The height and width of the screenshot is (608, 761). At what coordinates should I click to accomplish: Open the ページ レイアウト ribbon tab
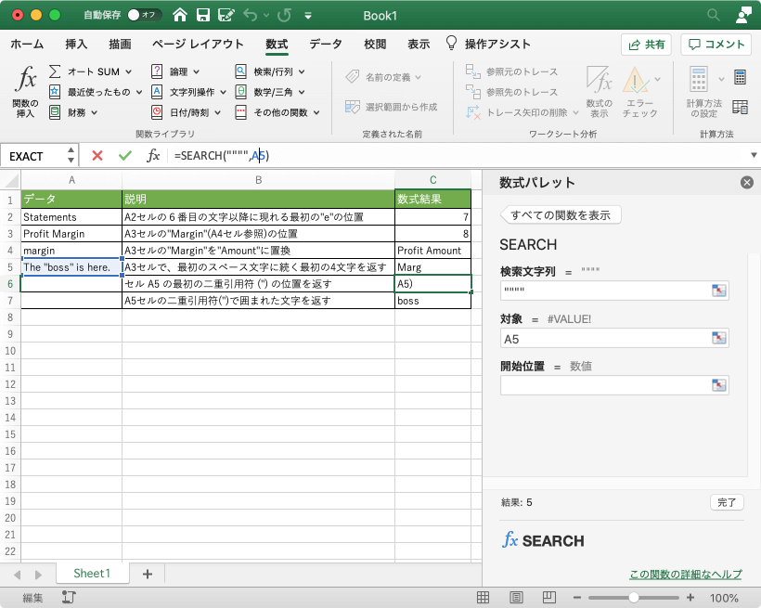point(198,45)
